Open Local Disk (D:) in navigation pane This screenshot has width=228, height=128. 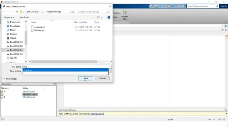16,46
